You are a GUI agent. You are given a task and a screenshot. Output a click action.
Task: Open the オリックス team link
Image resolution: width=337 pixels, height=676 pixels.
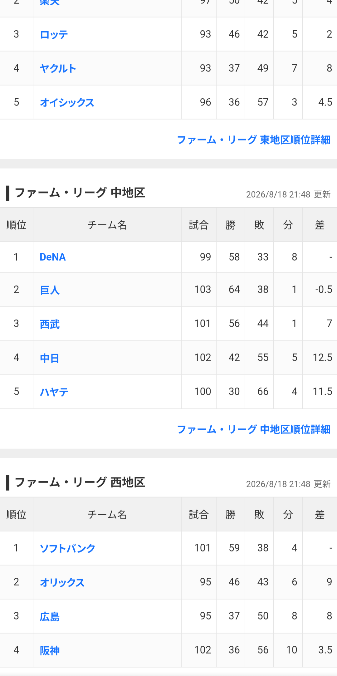(x=62, y=582)
